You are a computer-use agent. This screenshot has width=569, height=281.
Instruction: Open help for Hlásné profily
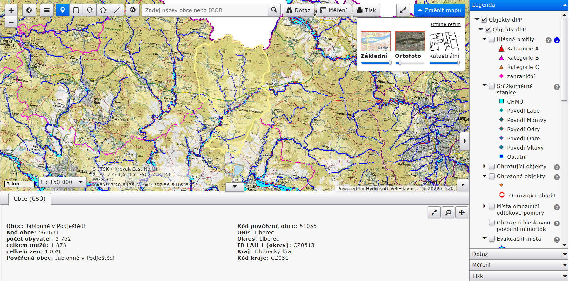(x=548, y=40)
